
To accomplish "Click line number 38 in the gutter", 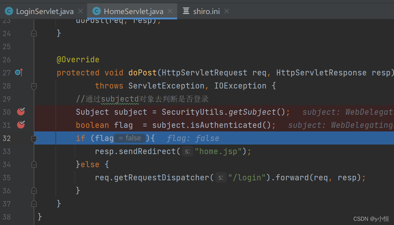I will tap(7, 217).
